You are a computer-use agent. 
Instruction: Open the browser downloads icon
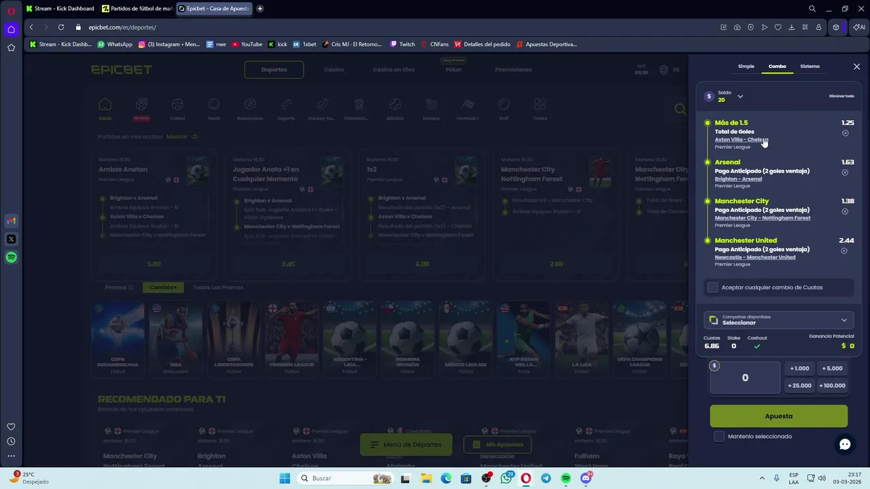pyautogui.click(x=791, y=27)
